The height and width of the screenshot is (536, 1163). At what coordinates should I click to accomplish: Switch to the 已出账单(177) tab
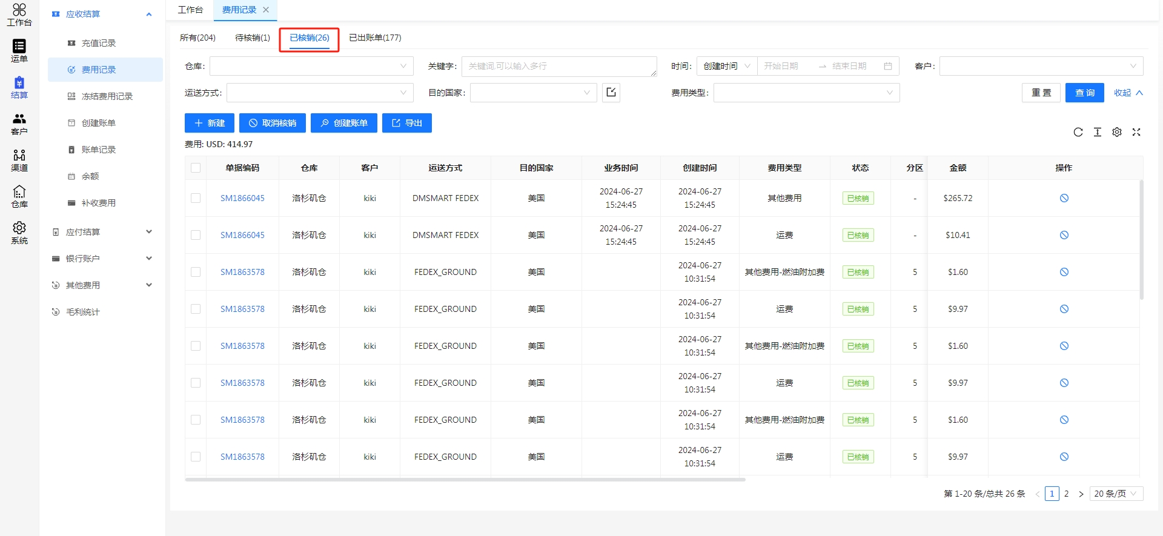coord(375,38)
